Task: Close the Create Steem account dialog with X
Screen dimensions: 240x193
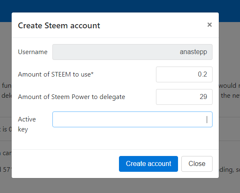Action: (x=210, y=25)
